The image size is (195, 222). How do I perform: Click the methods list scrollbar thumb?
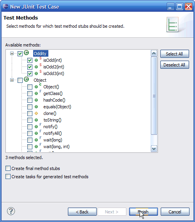point(154,96)
